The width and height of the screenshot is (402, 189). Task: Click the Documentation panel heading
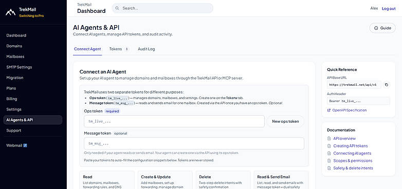click(x=341, y=130)
